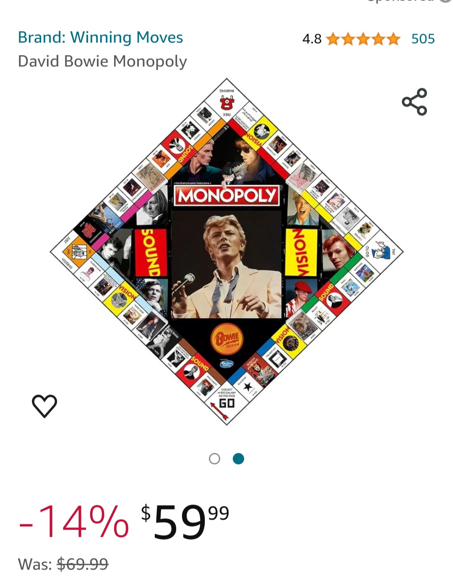453x585 pixels.
Task: Tap the Bowie Edition orange badge on board
Action: click(227, 339)
